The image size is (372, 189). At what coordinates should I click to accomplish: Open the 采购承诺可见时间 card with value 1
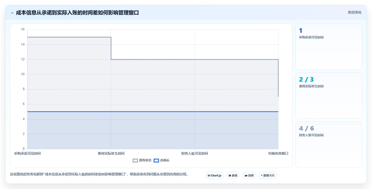point(329,47)
